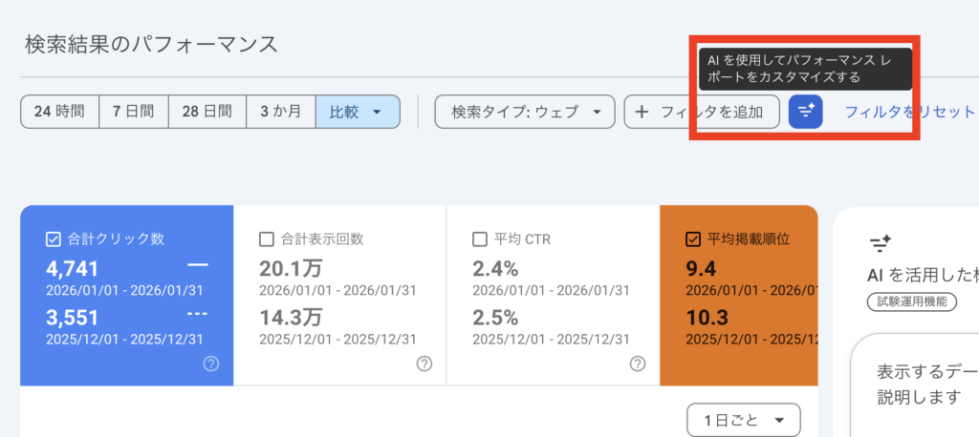Enable the 平均 CTR checkbox
Viewport: 979px width, 437px height.
[481, 239]
